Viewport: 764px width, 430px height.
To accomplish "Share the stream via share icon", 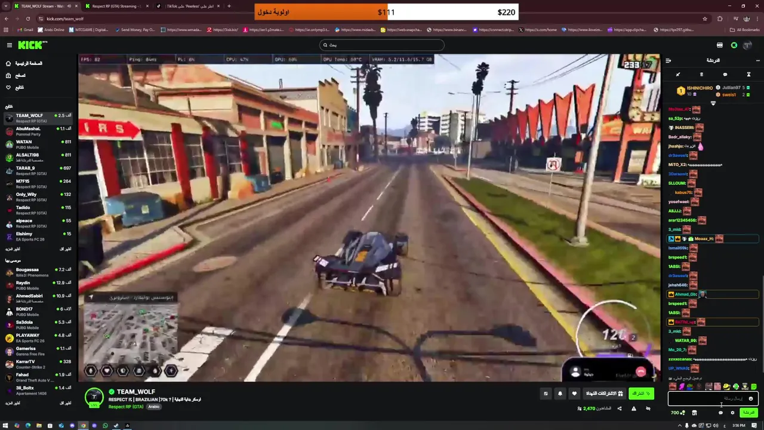I will click(x=619, y=408).
